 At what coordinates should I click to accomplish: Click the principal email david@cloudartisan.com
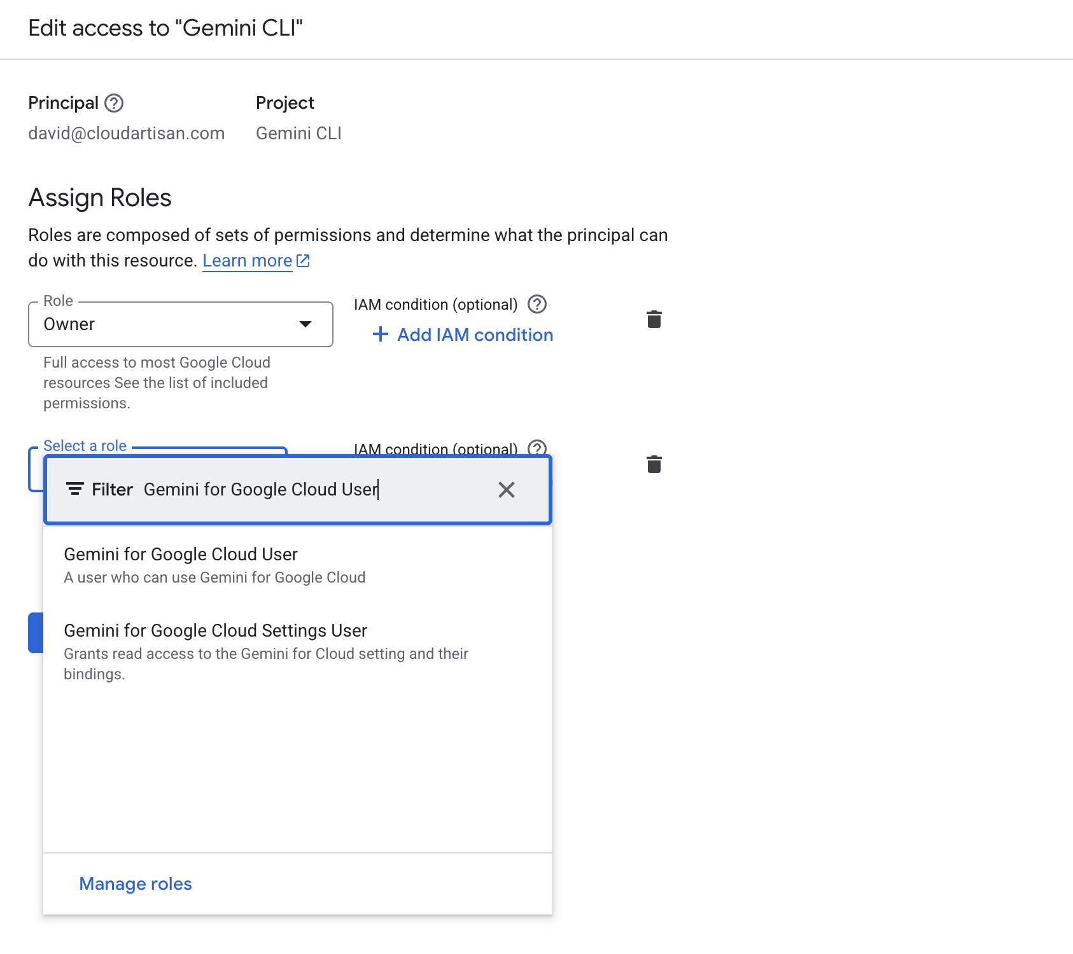point(127,134)
